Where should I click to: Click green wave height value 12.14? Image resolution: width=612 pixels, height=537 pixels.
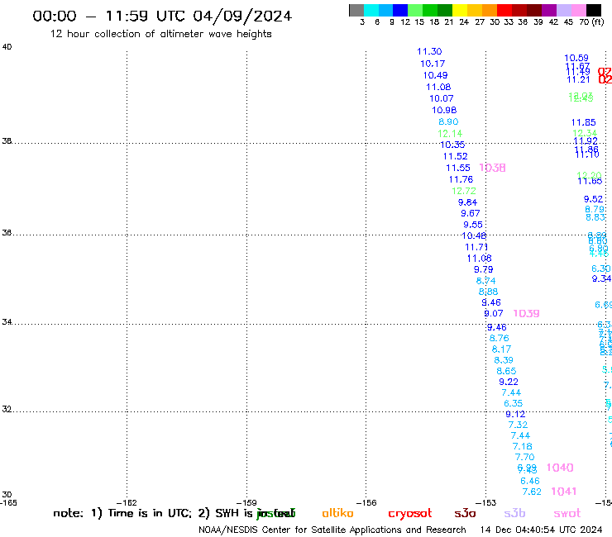coord(450,134)
